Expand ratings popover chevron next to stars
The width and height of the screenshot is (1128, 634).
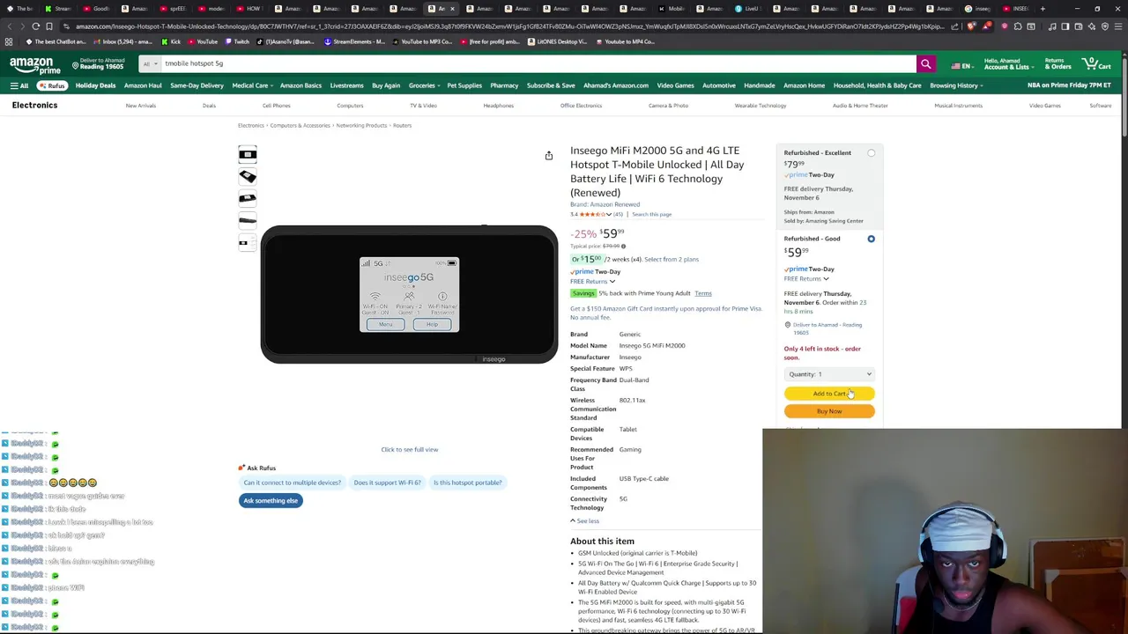608,214
